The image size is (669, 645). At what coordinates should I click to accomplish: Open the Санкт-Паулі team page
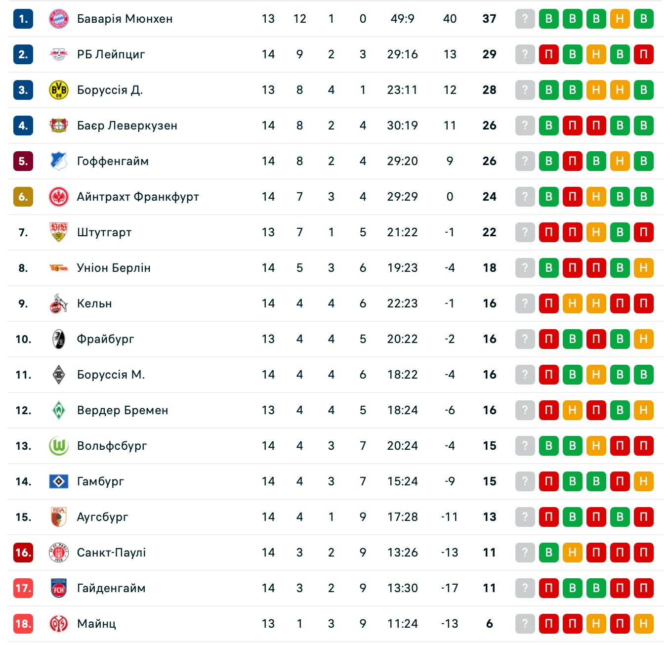(x=111, y=553)
